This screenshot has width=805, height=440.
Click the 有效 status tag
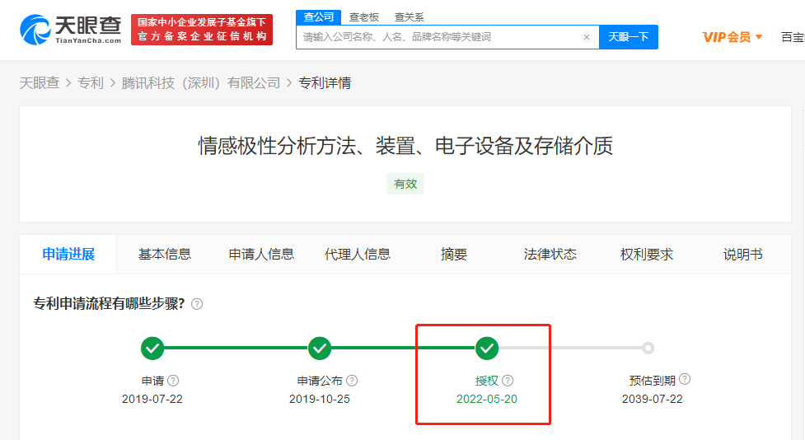coord(405,184)
